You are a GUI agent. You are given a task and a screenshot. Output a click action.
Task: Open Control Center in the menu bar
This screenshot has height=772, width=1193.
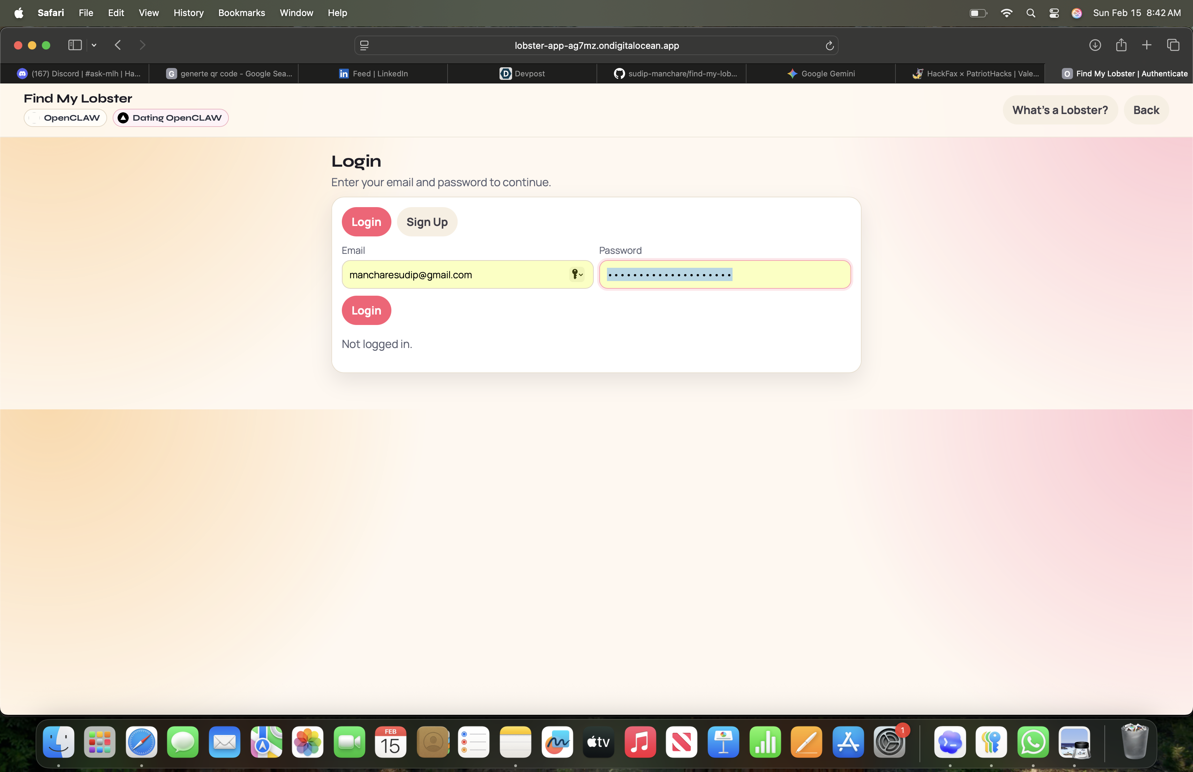1054,13
